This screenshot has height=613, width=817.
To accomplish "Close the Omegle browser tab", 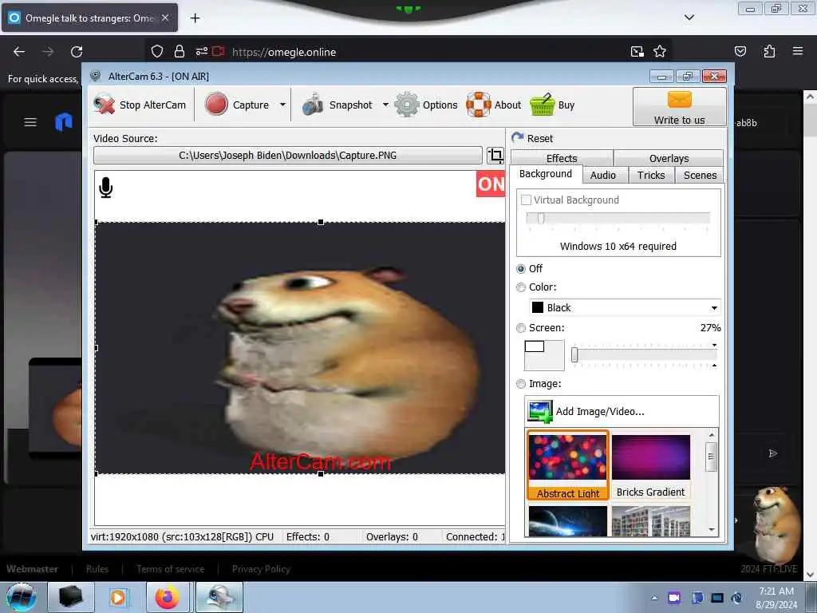I will click(x=164, y=18).
